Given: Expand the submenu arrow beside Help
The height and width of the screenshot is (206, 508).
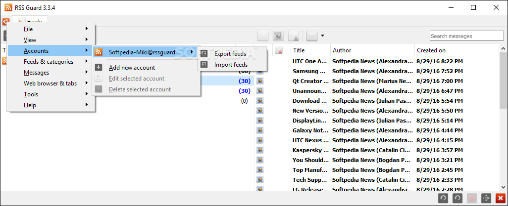Looking at the screenshot, I should coord(87,105).
